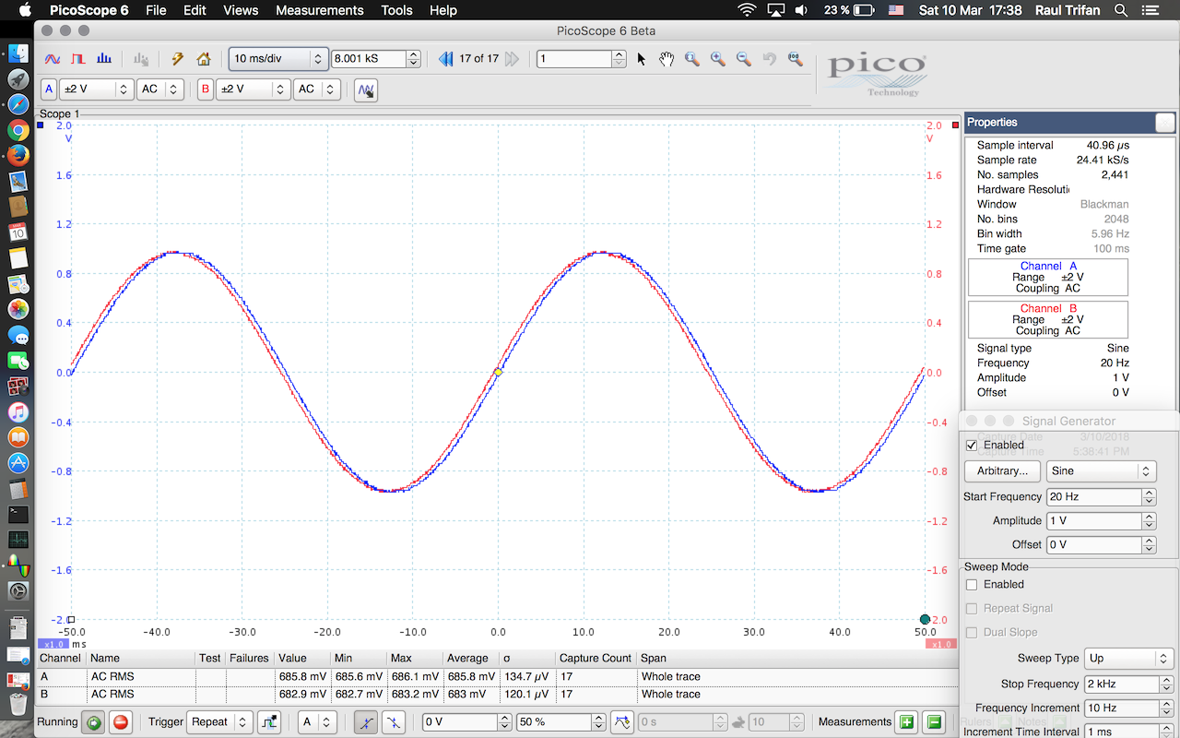1180x738 pixels.
Task: Click the red Stop capture button
Action: [121, 722]
